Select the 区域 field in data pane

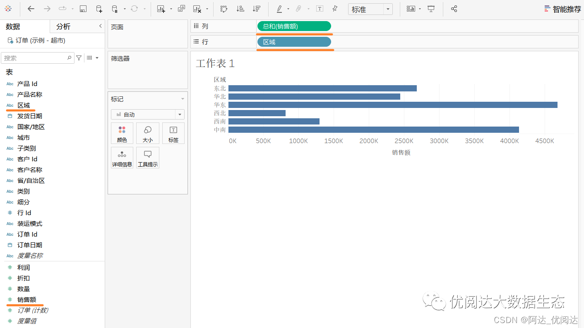click(24, 105)
